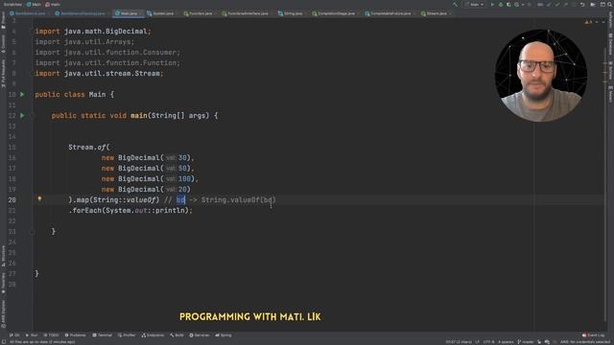Click the warnings indicator at editor top right

588,22
